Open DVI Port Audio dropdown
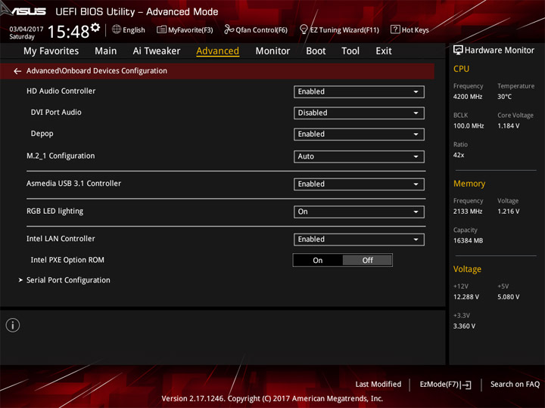The width and height of the screenshot is (545, 408). pyautogui.click(x=359, y=113)
